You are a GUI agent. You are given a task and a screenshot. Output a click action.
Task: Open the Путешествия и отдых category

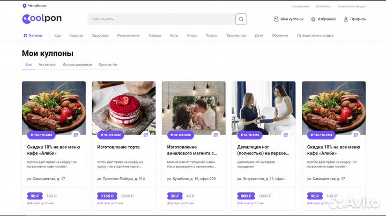point(315,35)
